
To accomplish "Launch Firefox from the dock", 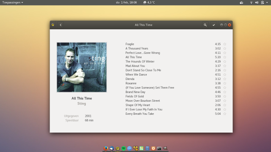I will click(x=106, y=148).
